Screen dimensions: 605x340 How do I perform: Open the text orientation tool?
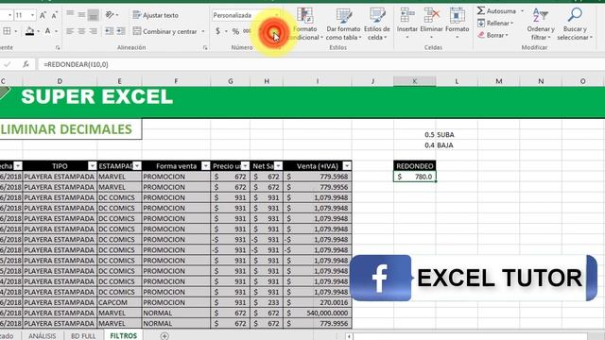point(110,15)
